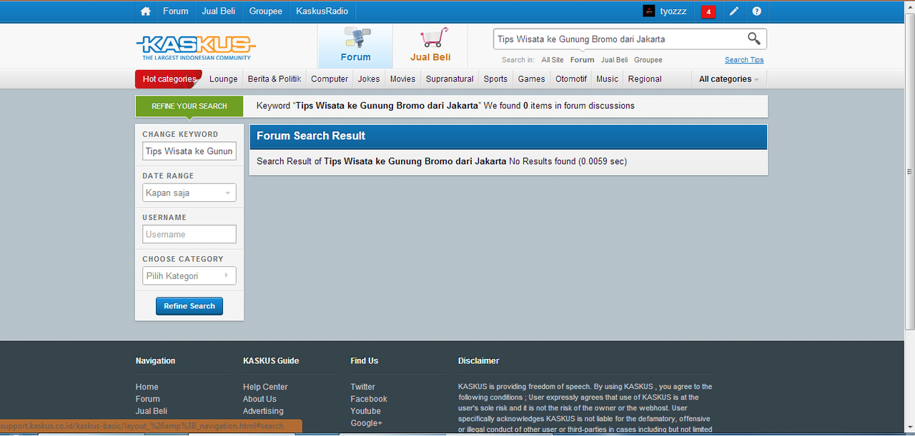Image resolution: width=915 pixels, height=436 pixels.
Task: Open KaskusRadio in top navigation bar
Action: [322, 11]
